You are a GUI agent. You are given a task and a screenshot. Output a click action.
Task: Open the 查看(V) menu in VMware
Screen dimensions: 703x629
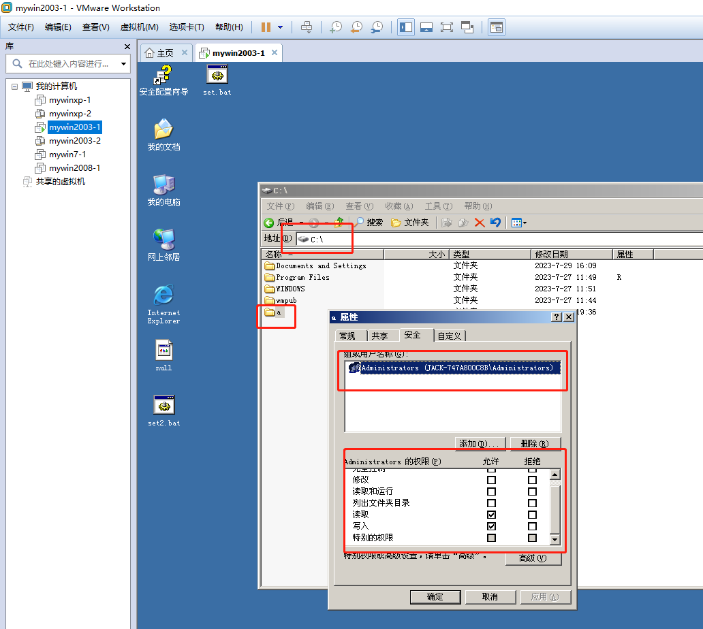pyautogui.click(x=95, y=27)
